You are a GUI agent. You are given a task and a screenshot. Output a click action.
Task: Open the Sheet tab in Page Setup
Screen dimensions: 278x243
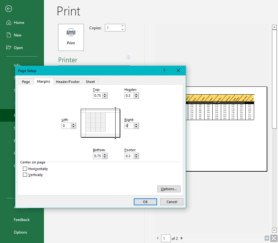coord(90,81)
